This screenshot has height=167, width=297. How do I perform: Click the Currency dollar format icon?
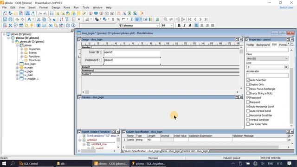(x=113, y=19)
